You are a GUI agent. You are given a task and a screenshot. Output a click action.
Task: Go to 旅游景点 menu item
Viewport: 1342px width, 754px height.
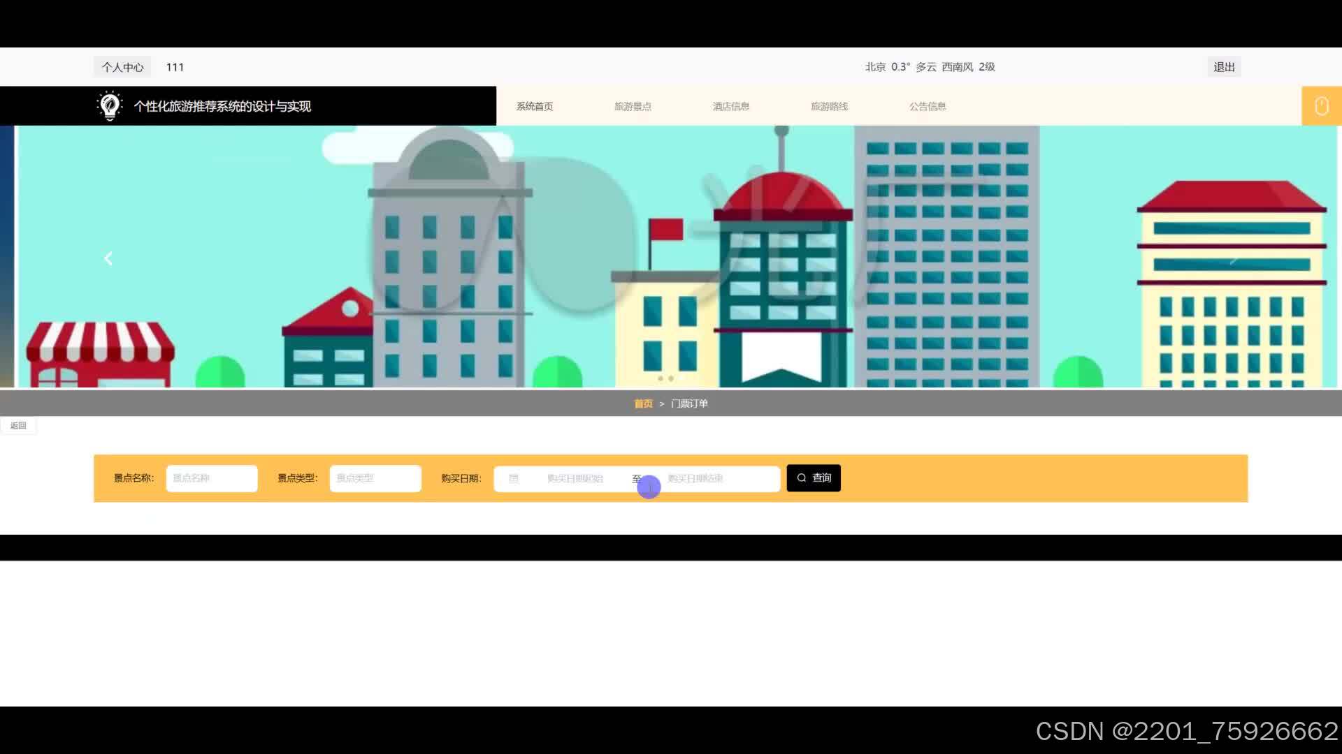pyautogui.click(x=633, y=106)
